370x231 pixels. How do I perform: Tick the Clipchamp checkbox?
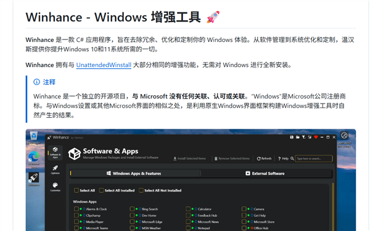coord(76,215)
